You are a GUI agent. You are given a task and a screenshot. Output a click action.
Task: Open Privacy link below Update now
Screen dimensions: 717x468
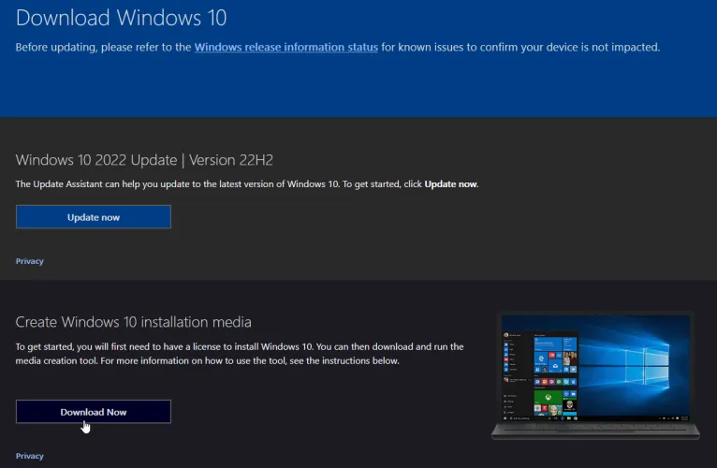coord(30,261)
